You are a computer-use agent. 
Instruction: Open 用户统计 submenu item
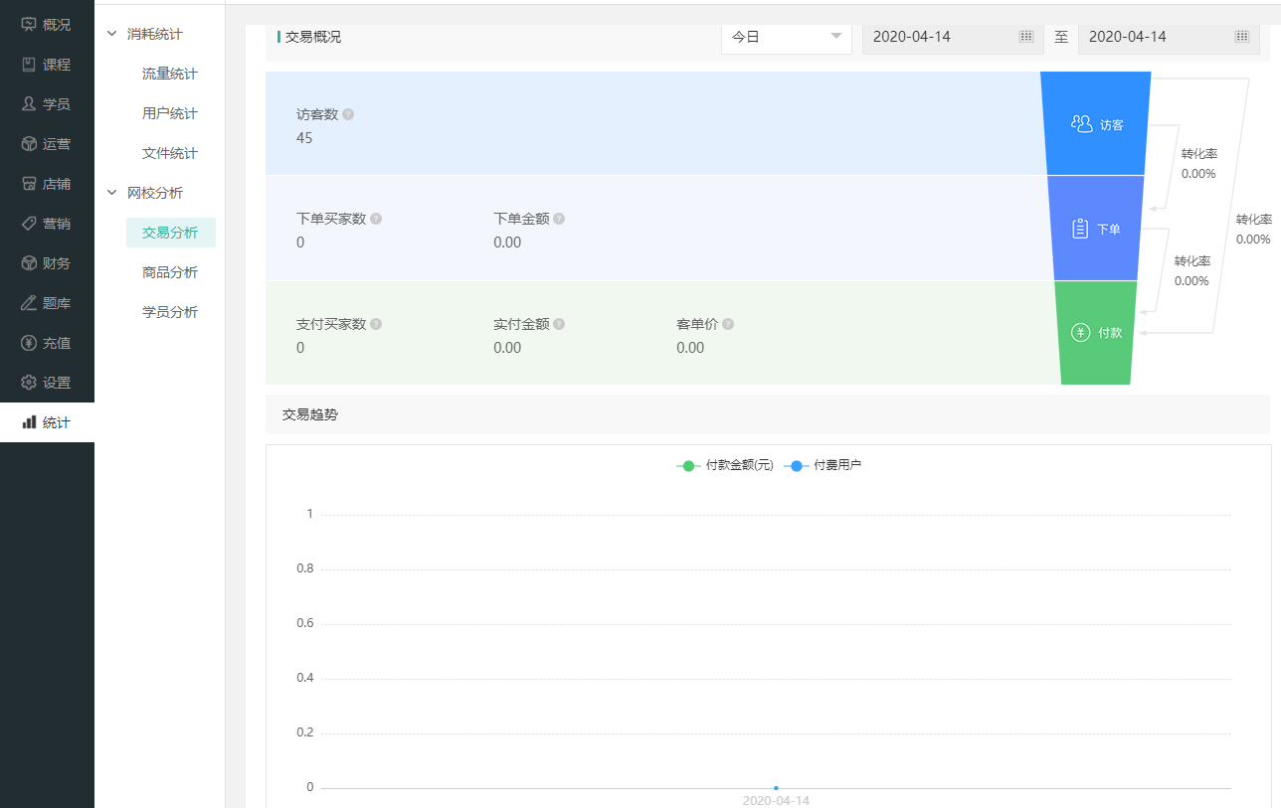click(x=170, y=113)
